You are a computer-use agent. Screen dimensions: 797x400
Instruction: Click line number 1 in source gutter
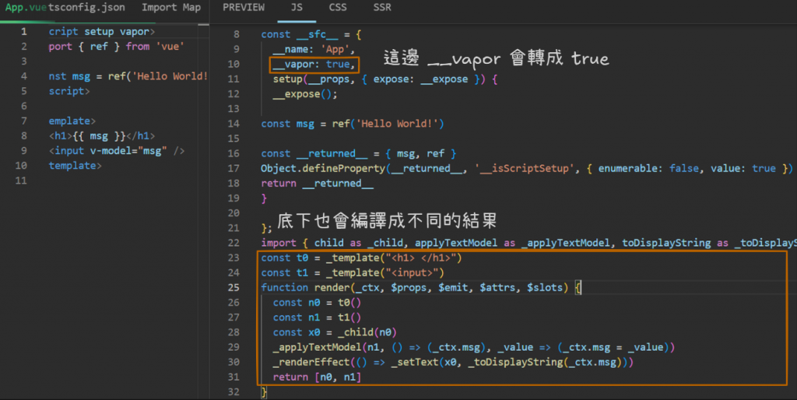[24, 31]
